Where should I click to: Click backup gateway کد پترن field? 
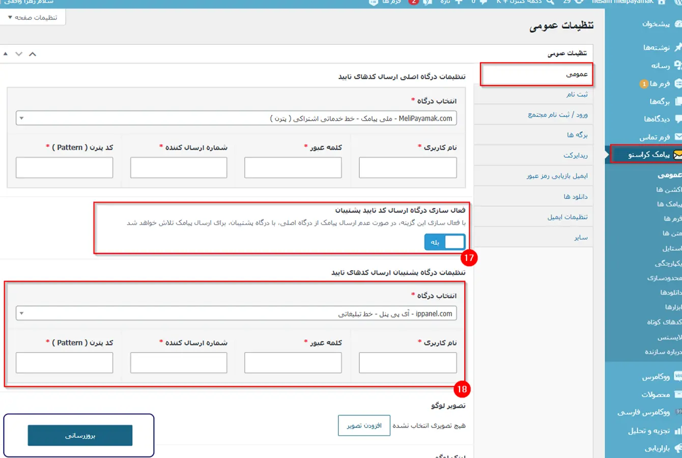point(64,363)
